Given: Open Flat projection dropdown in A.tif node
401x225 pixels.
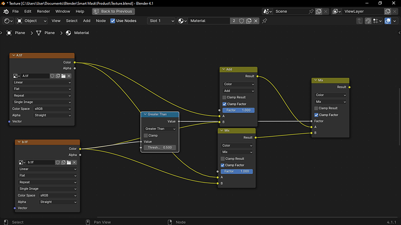Looking at the screenshot, I should (x=42, y=89).
